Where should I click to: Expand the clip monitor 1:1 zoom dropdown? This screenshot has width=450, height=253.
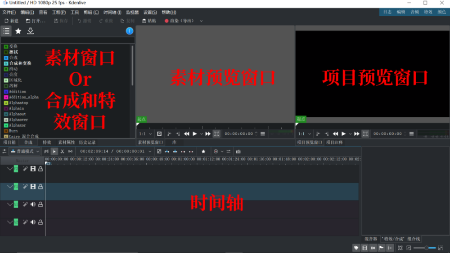point(145,134)
